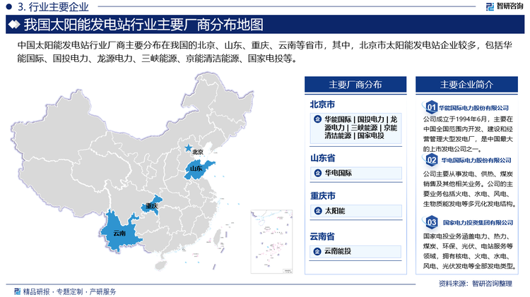Click 精品研报·专题定制·产研服务 footer text
This screenshot has height=297, width=530.
pos(69,291)
